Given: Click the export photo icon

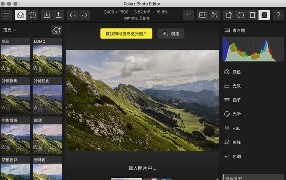Looking at the screenshot, I should coord(58,15).
